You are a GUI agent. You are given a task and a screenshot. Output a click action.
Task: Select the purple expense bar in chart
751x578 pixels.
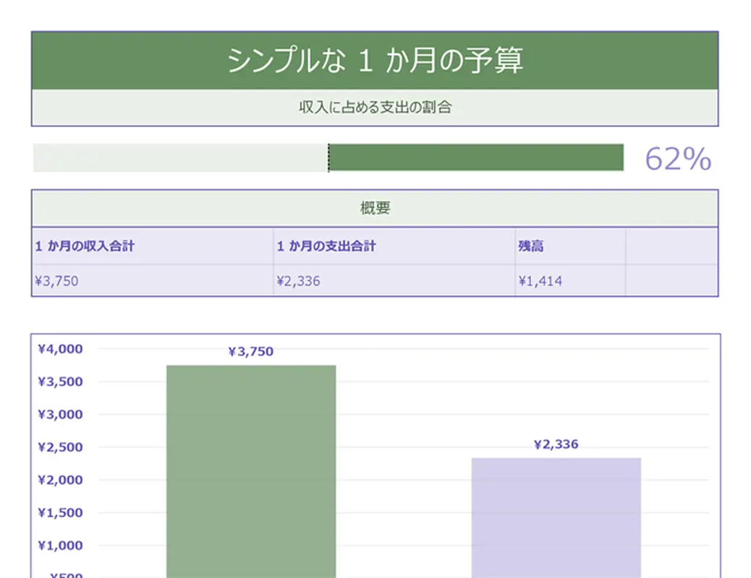pos(556,517)
